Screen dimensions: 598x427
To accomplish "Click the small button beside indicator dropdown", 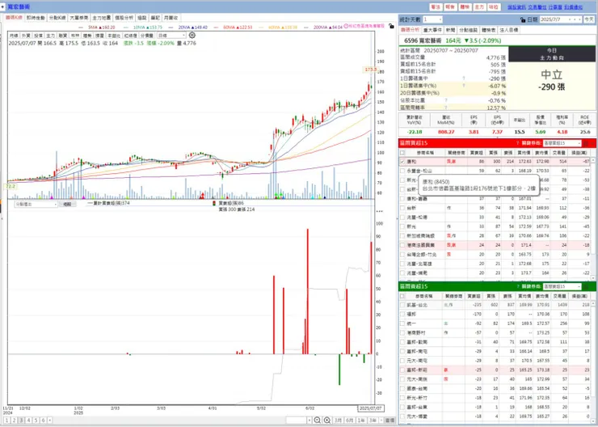I will coord(67,204).
